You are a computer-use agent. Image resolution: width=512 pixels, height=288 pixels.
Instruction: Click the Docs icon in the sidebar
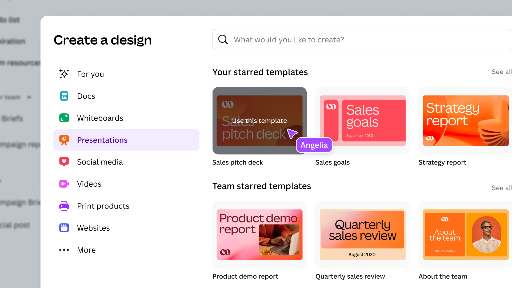pos(64,96)
